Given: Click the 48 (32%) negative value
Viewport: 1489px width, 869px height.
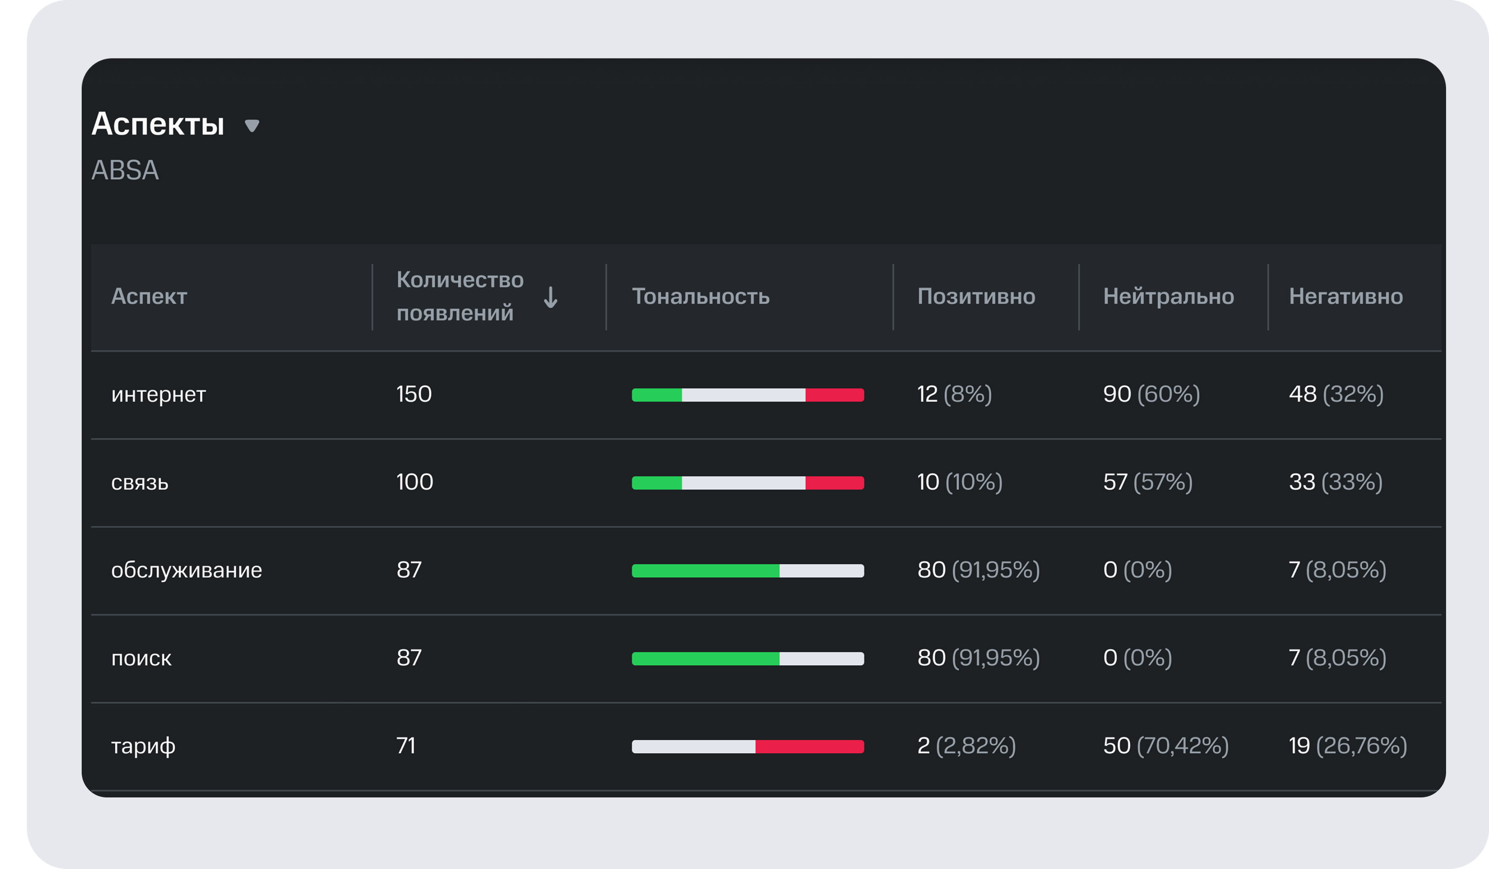Looking at the screenshot, I should 1335,394.
